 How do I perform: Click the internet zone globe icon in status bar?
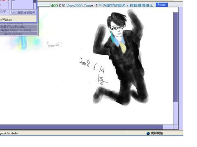[x=148, y=133]
